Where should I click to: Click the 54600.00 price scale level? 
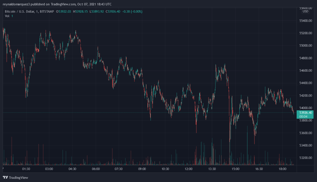306,70
